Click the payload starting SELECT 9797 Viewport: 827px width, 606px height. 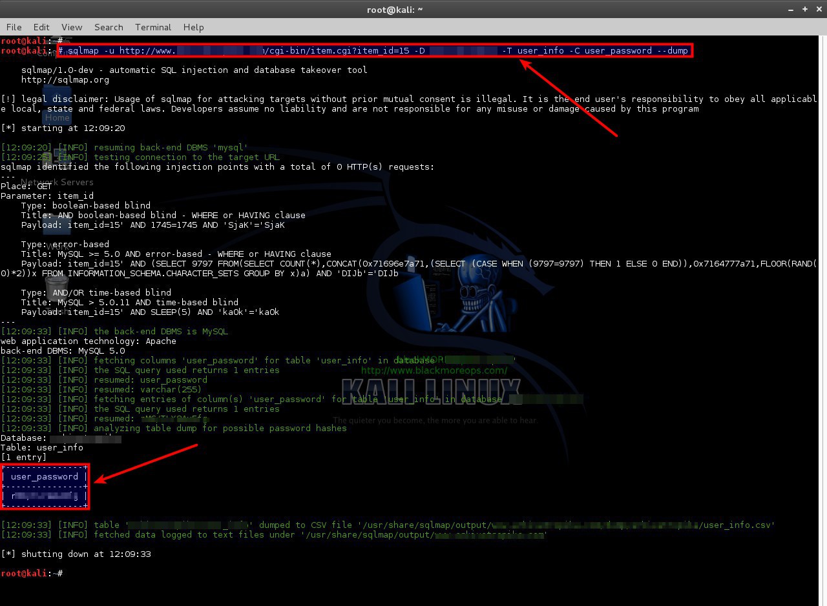click(x=409, y=268)
